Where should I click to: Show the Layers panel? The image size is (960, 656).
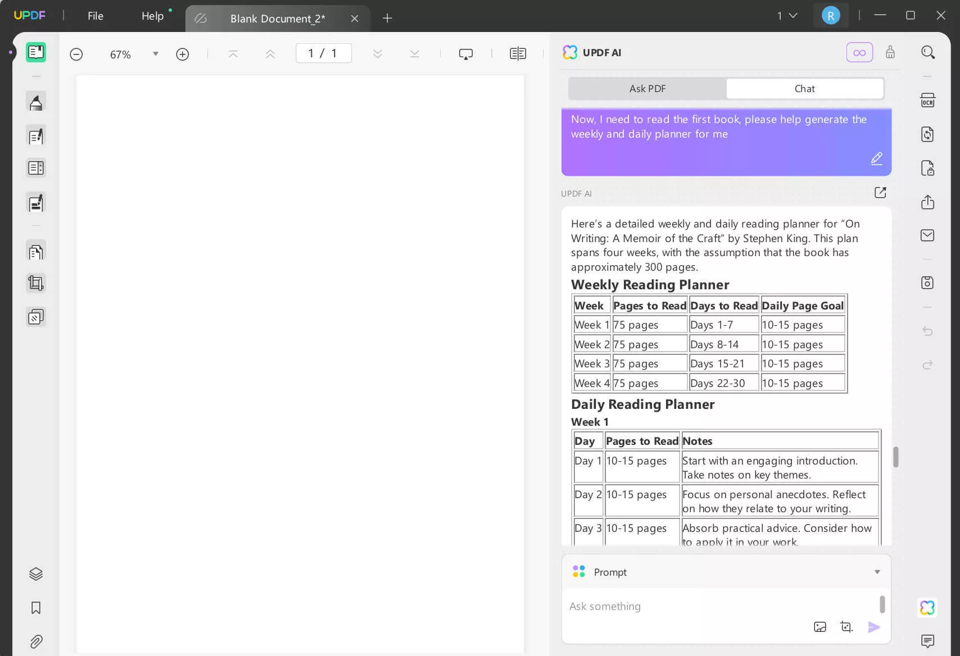[x=36, y=574]
